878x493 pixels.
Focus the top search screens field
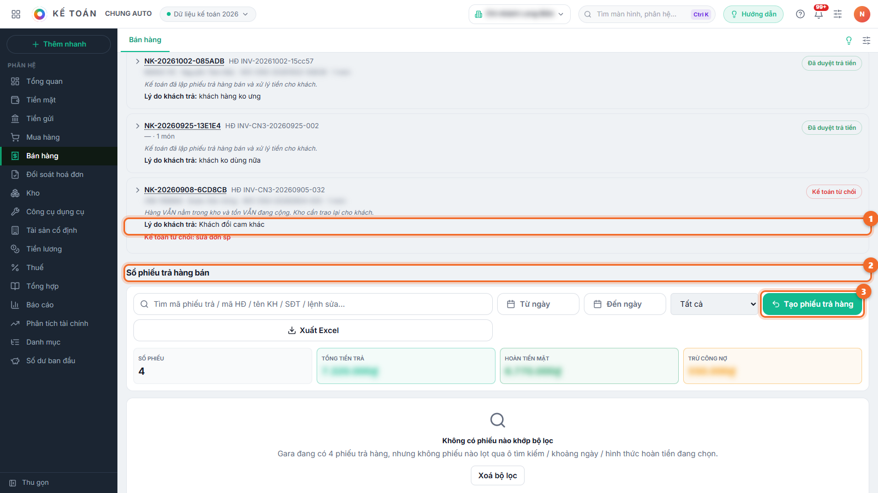(647, 14)
